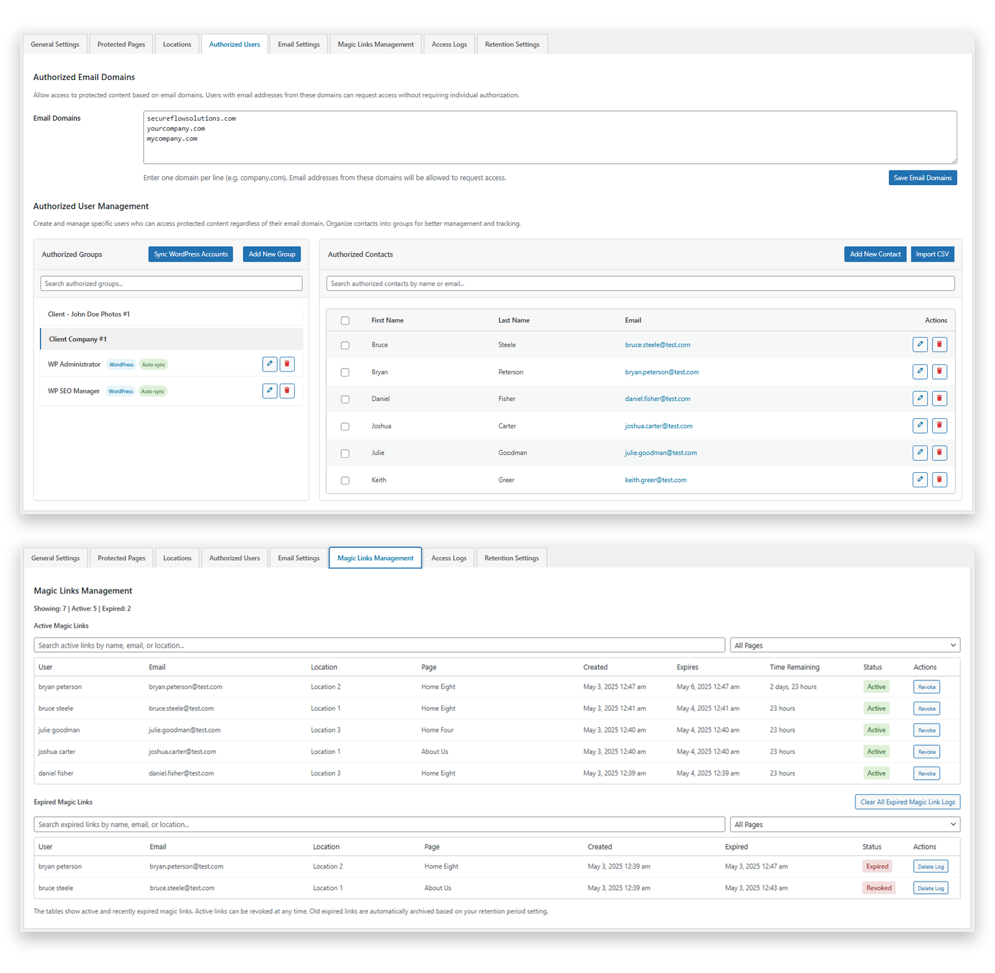
Task: Click Sync WordPress Accounts
Action: [191, 254]
